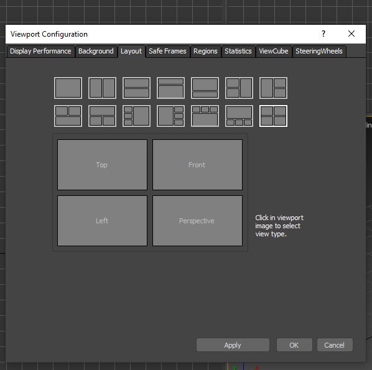This screenshot has width=372, height=370.
Task: Click the Top viewport preview image
Action: coord(102,165)
